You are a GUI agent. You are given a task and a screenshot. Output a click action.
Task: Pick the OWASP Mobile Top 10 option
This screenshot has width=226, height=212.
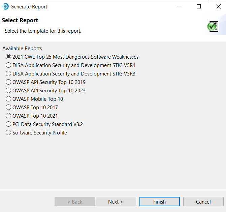(x=8, y=99)
